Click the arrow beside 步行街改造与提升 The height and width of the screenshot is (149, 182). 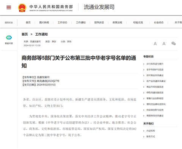coord(144,64)
